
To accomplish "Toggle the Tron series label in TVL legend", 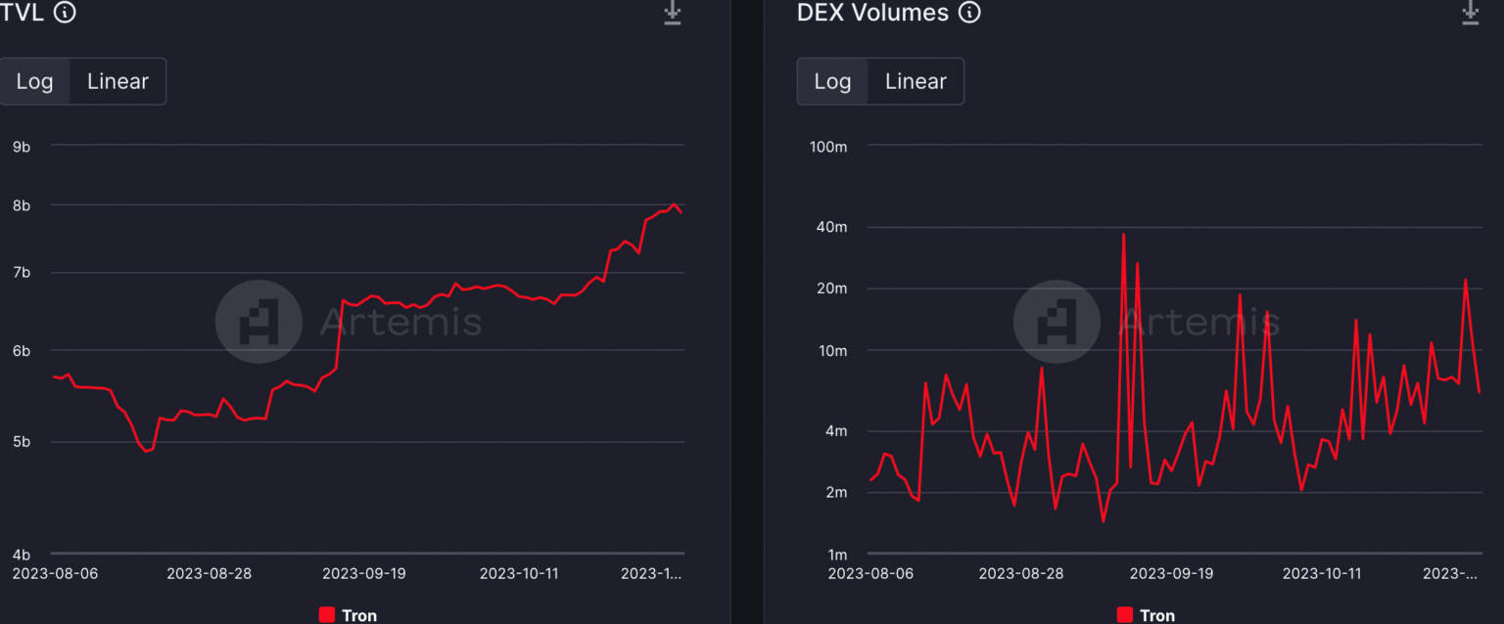I will 359,615.
